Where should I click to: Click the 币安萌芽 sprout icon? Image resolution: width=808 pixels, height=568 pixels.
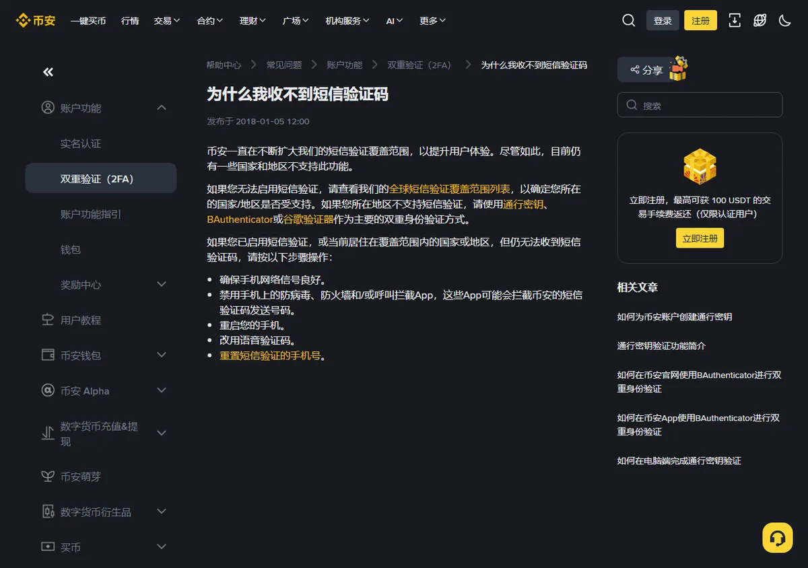pyautogui.click(x=48, y=476)
